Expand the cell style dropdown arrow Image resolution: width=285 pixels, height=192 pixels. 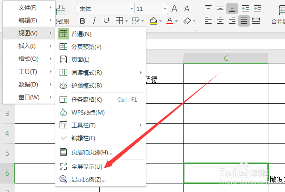coord(142,21)
